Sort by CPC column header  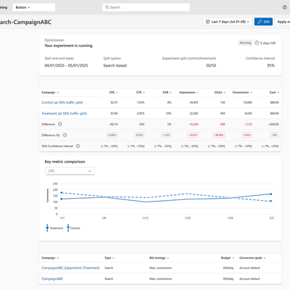coord(114,92)
